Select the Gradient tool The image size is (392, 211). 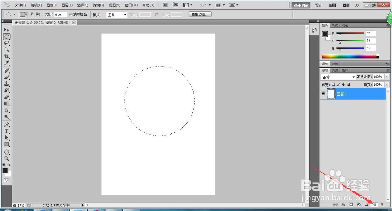coord(7,104)
